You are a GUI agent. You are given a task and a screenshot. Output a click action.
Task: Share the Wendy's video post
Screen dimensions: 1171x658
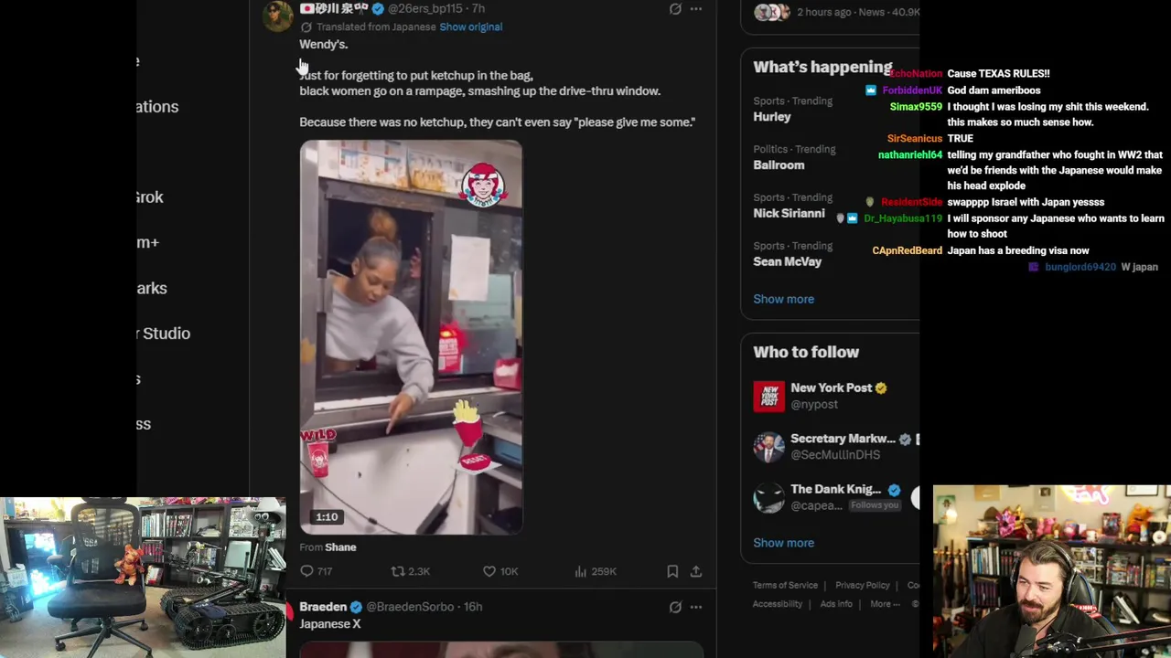696,571
